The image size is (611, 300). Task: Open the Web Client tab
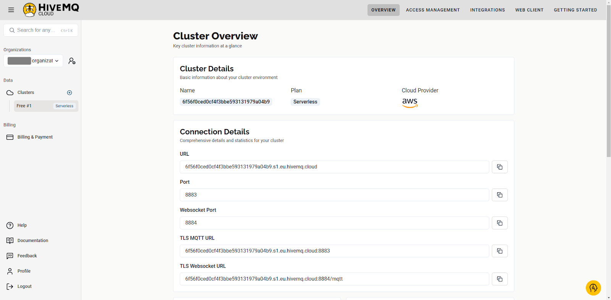point(529,10)
